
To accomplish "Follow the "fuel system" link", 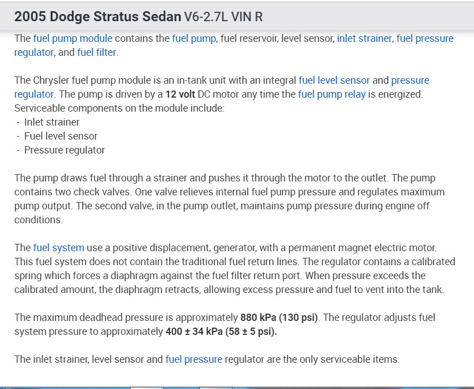I will (x=59, y=248).
